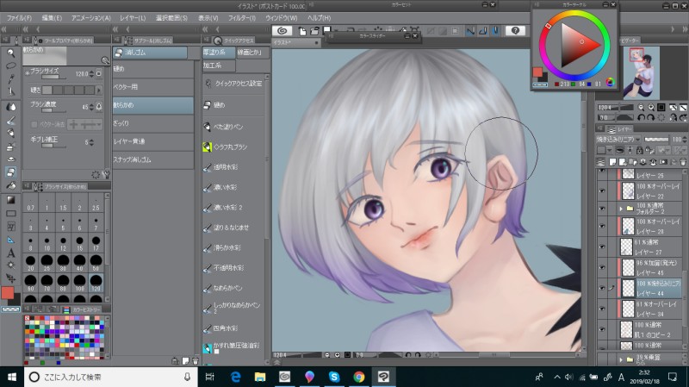
Task: Click the red main color swatch
Action: 8,293
